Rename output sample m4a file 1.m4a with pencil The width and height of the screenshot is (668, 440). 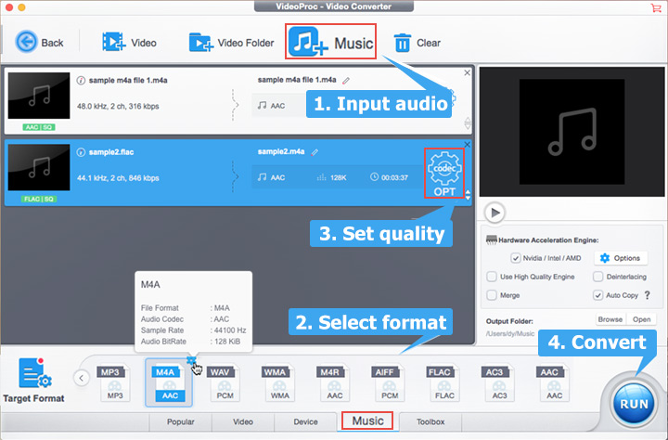pos(346,81)
